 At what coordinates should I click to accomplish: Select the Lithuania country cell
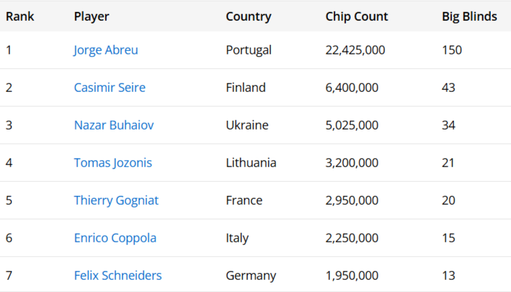pos(251,163)
